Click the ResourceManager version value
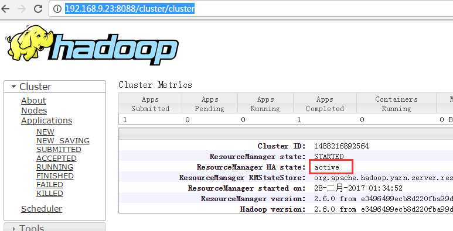Screen dimensions: 453x231 383,199
